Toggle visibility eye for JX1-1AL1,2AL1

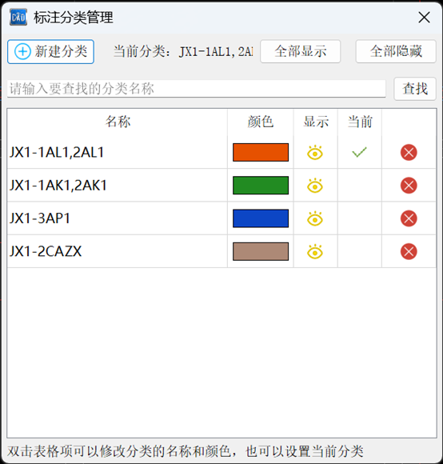[x=315, y=152]
